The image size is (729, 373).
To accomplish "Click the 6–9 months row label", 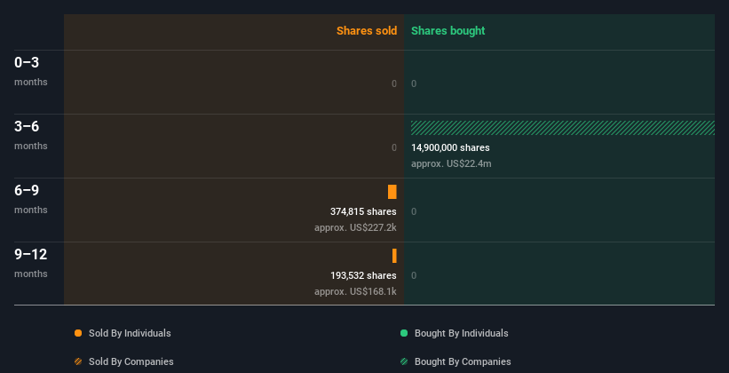I will click(x=31, y=199).
